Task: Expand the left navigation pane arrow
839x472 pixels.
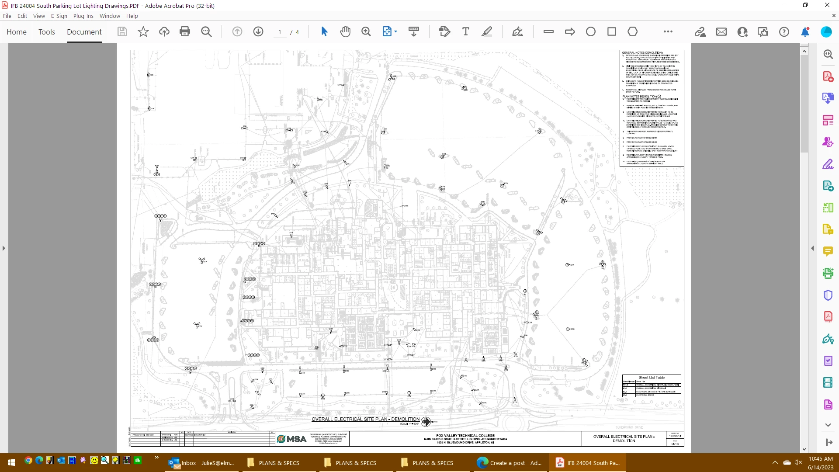Action: pyautogui.click(x=4, y=248)
